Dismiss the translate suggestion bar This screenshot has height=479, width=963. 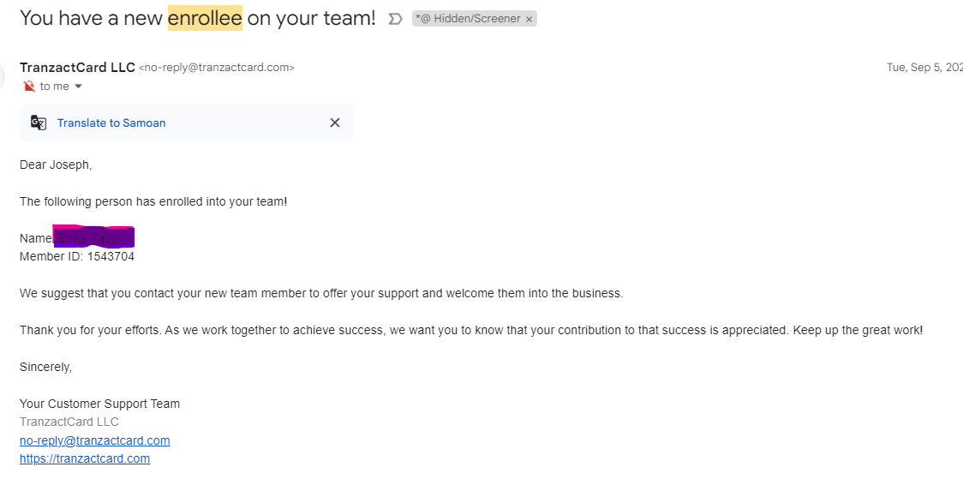[335, 123]
